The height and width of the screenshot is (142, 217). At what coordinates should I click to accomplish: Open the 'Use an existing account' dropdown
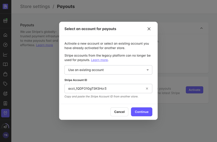pyautogui.click(x=108, y=70)
